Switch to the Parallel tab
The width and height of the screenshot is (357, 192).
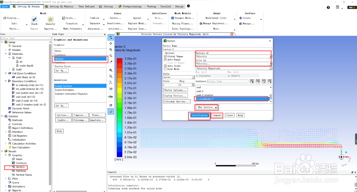click(x=166, y=6)
